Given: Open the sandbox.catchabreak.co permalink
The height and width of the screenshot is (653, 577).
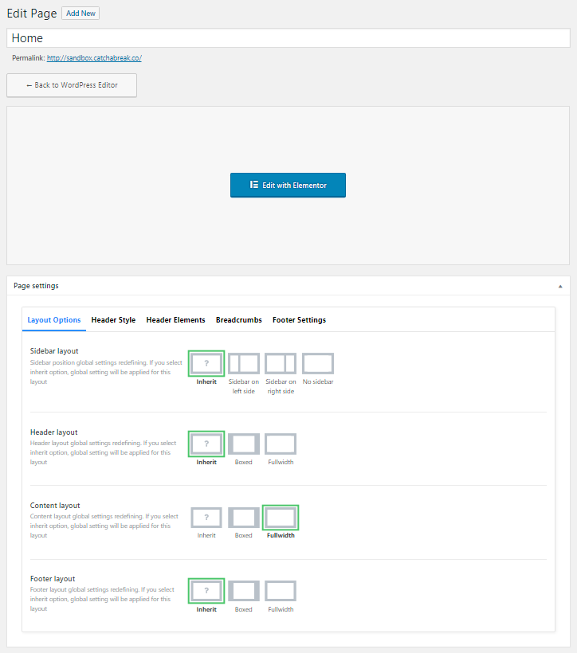Looking at the screenshot, I should (94, 58).
